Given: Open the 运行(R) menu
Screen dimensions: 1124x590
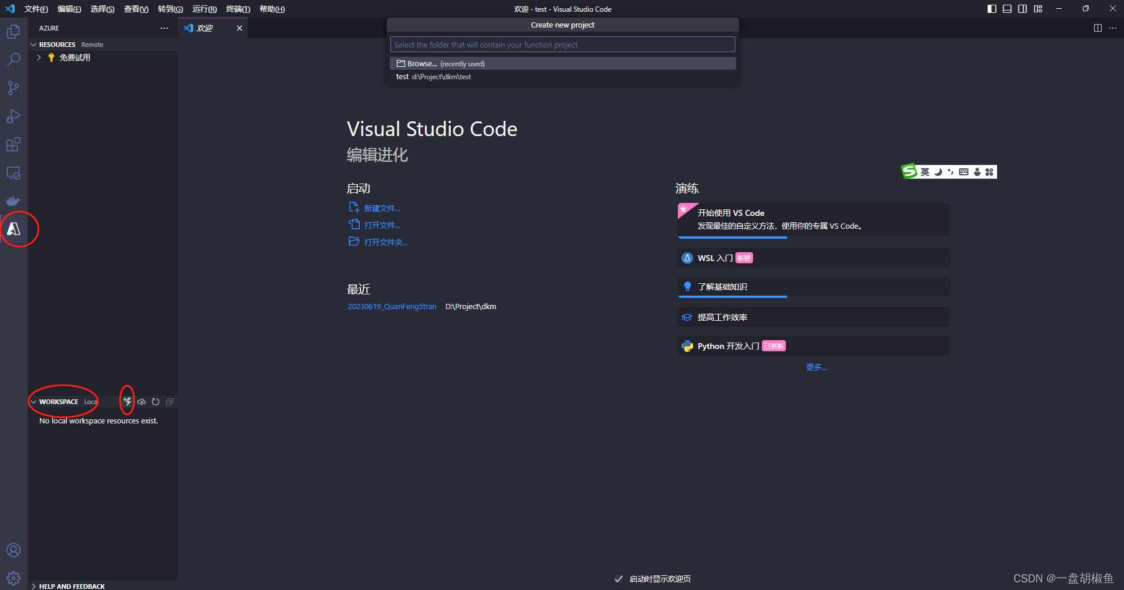Looking at the screenshot, I should click(x=204, y=9).
